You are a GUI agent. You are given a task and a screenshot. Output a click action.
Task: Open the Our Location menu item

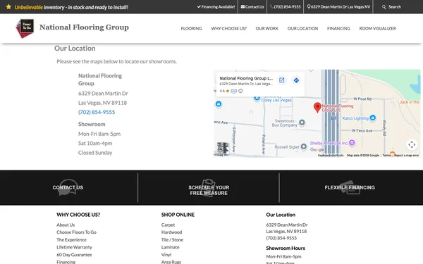(x=302, y=28)
